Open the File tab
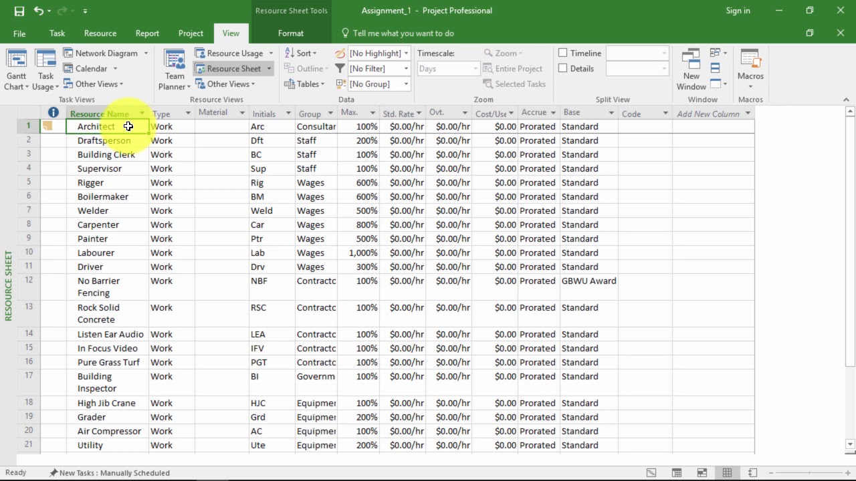The width and height of the screenshot is (856, 481). tap(19, 33)
